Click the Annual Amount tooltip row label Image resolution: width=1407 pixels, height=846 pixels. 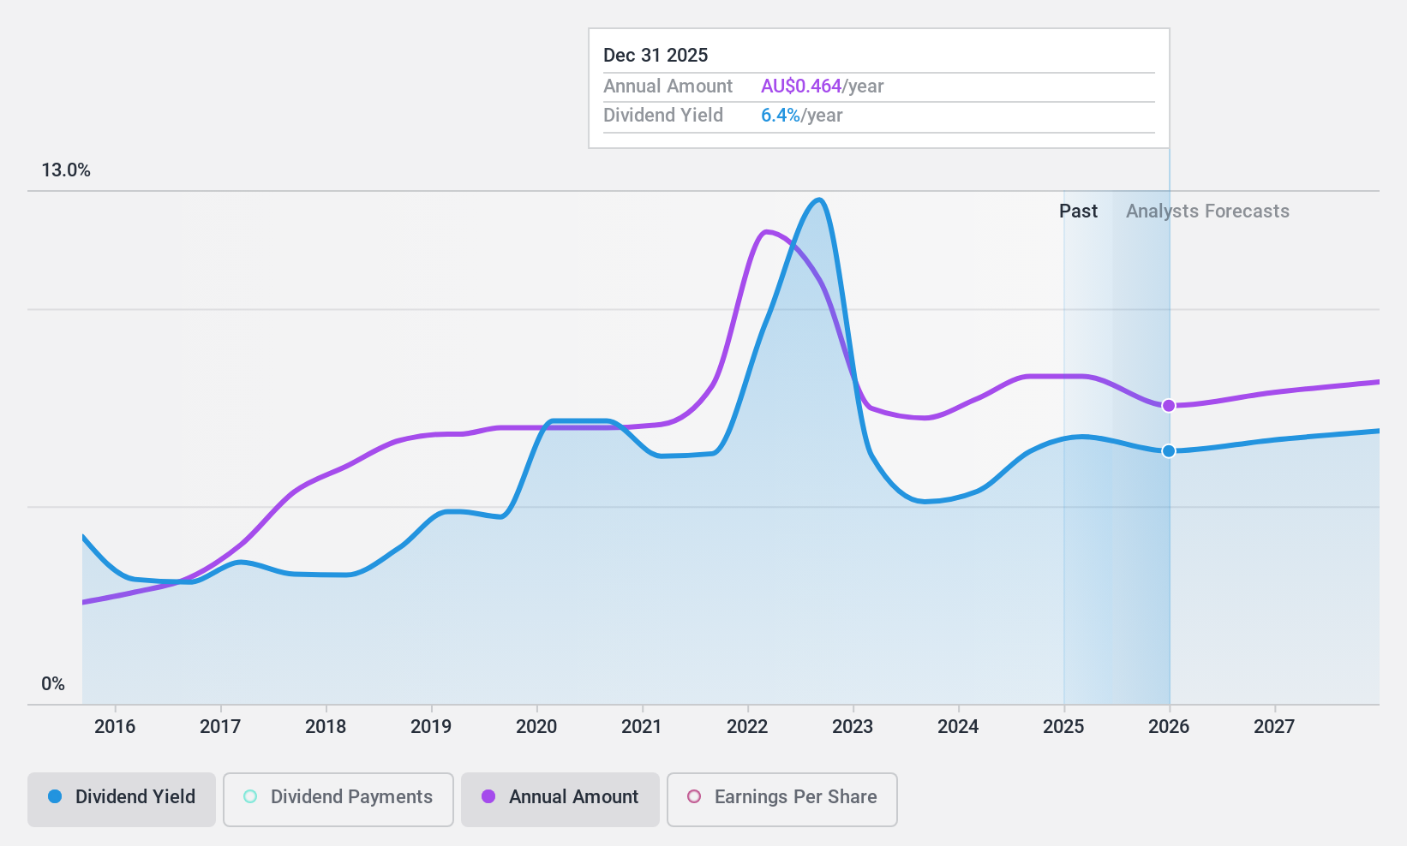coord(668,86)
